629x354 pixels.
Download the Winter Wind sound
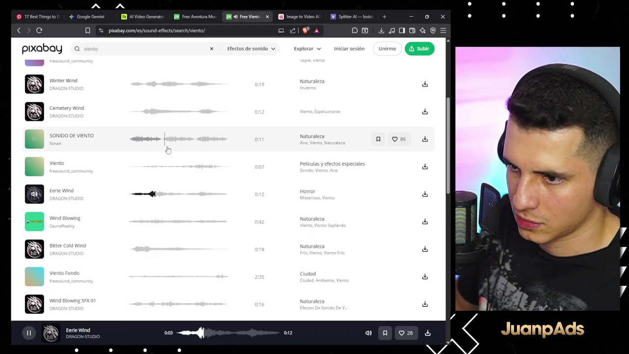425,84
